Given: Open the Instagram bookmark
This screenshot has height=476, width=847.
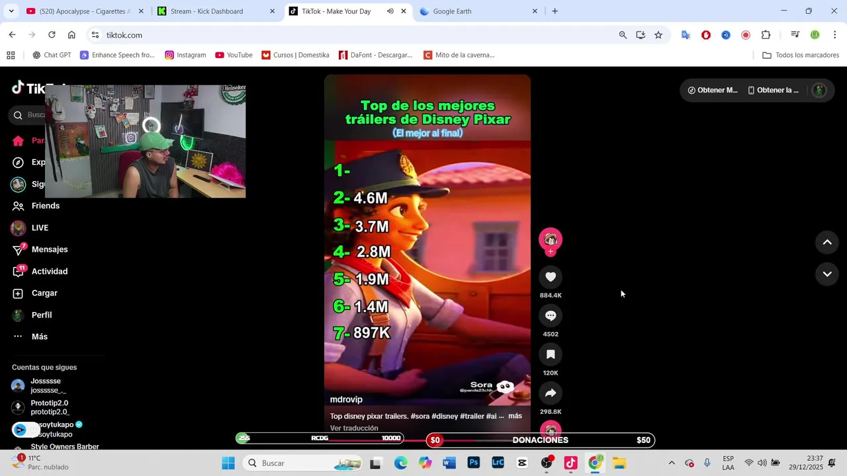Looking at the screenshot, I should coord(185,55).
